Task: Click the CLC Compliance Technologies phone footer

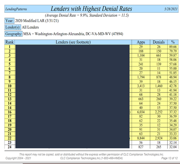Action: [x=92, y=158]
